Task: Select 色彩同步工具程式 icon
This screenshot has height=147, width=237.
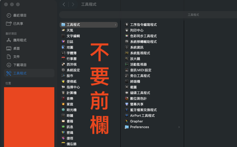Action: pyautogui.click(x=127, y=36)
